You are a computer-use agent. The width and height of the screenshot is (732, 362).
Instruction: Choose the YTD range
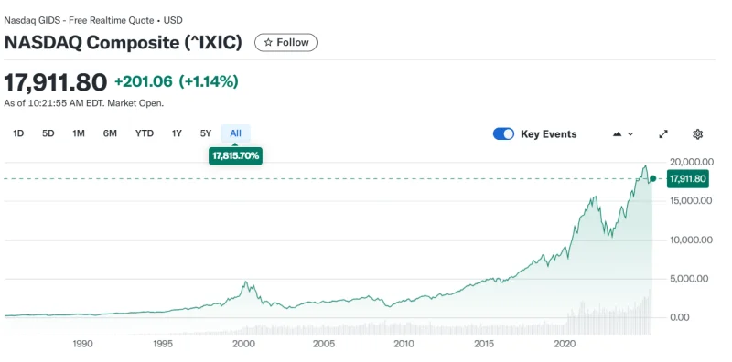145,133
